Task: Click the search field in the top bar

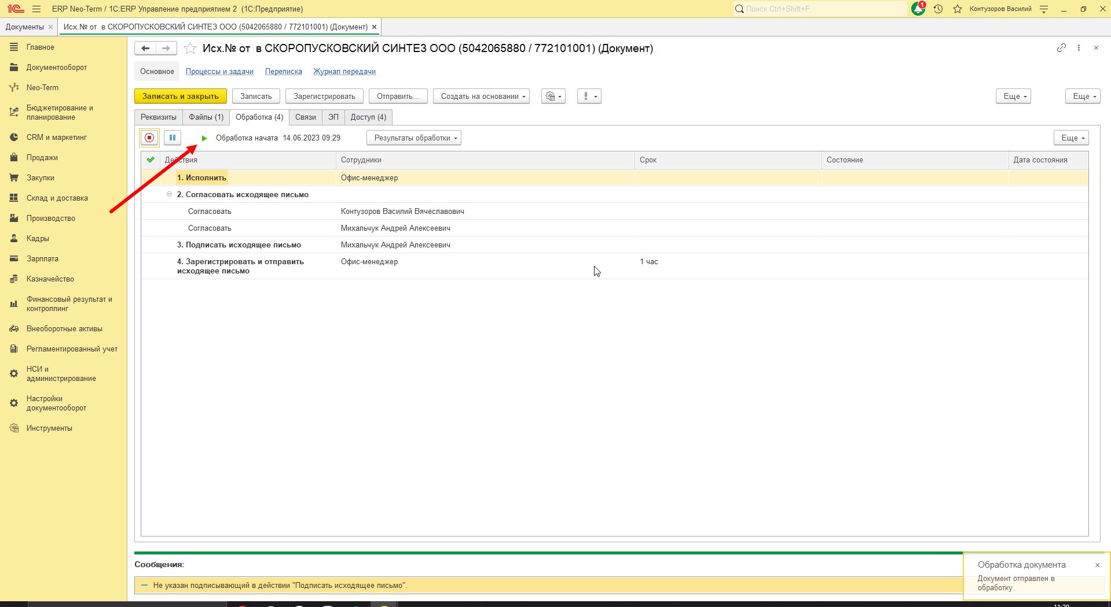Action: 820,9
